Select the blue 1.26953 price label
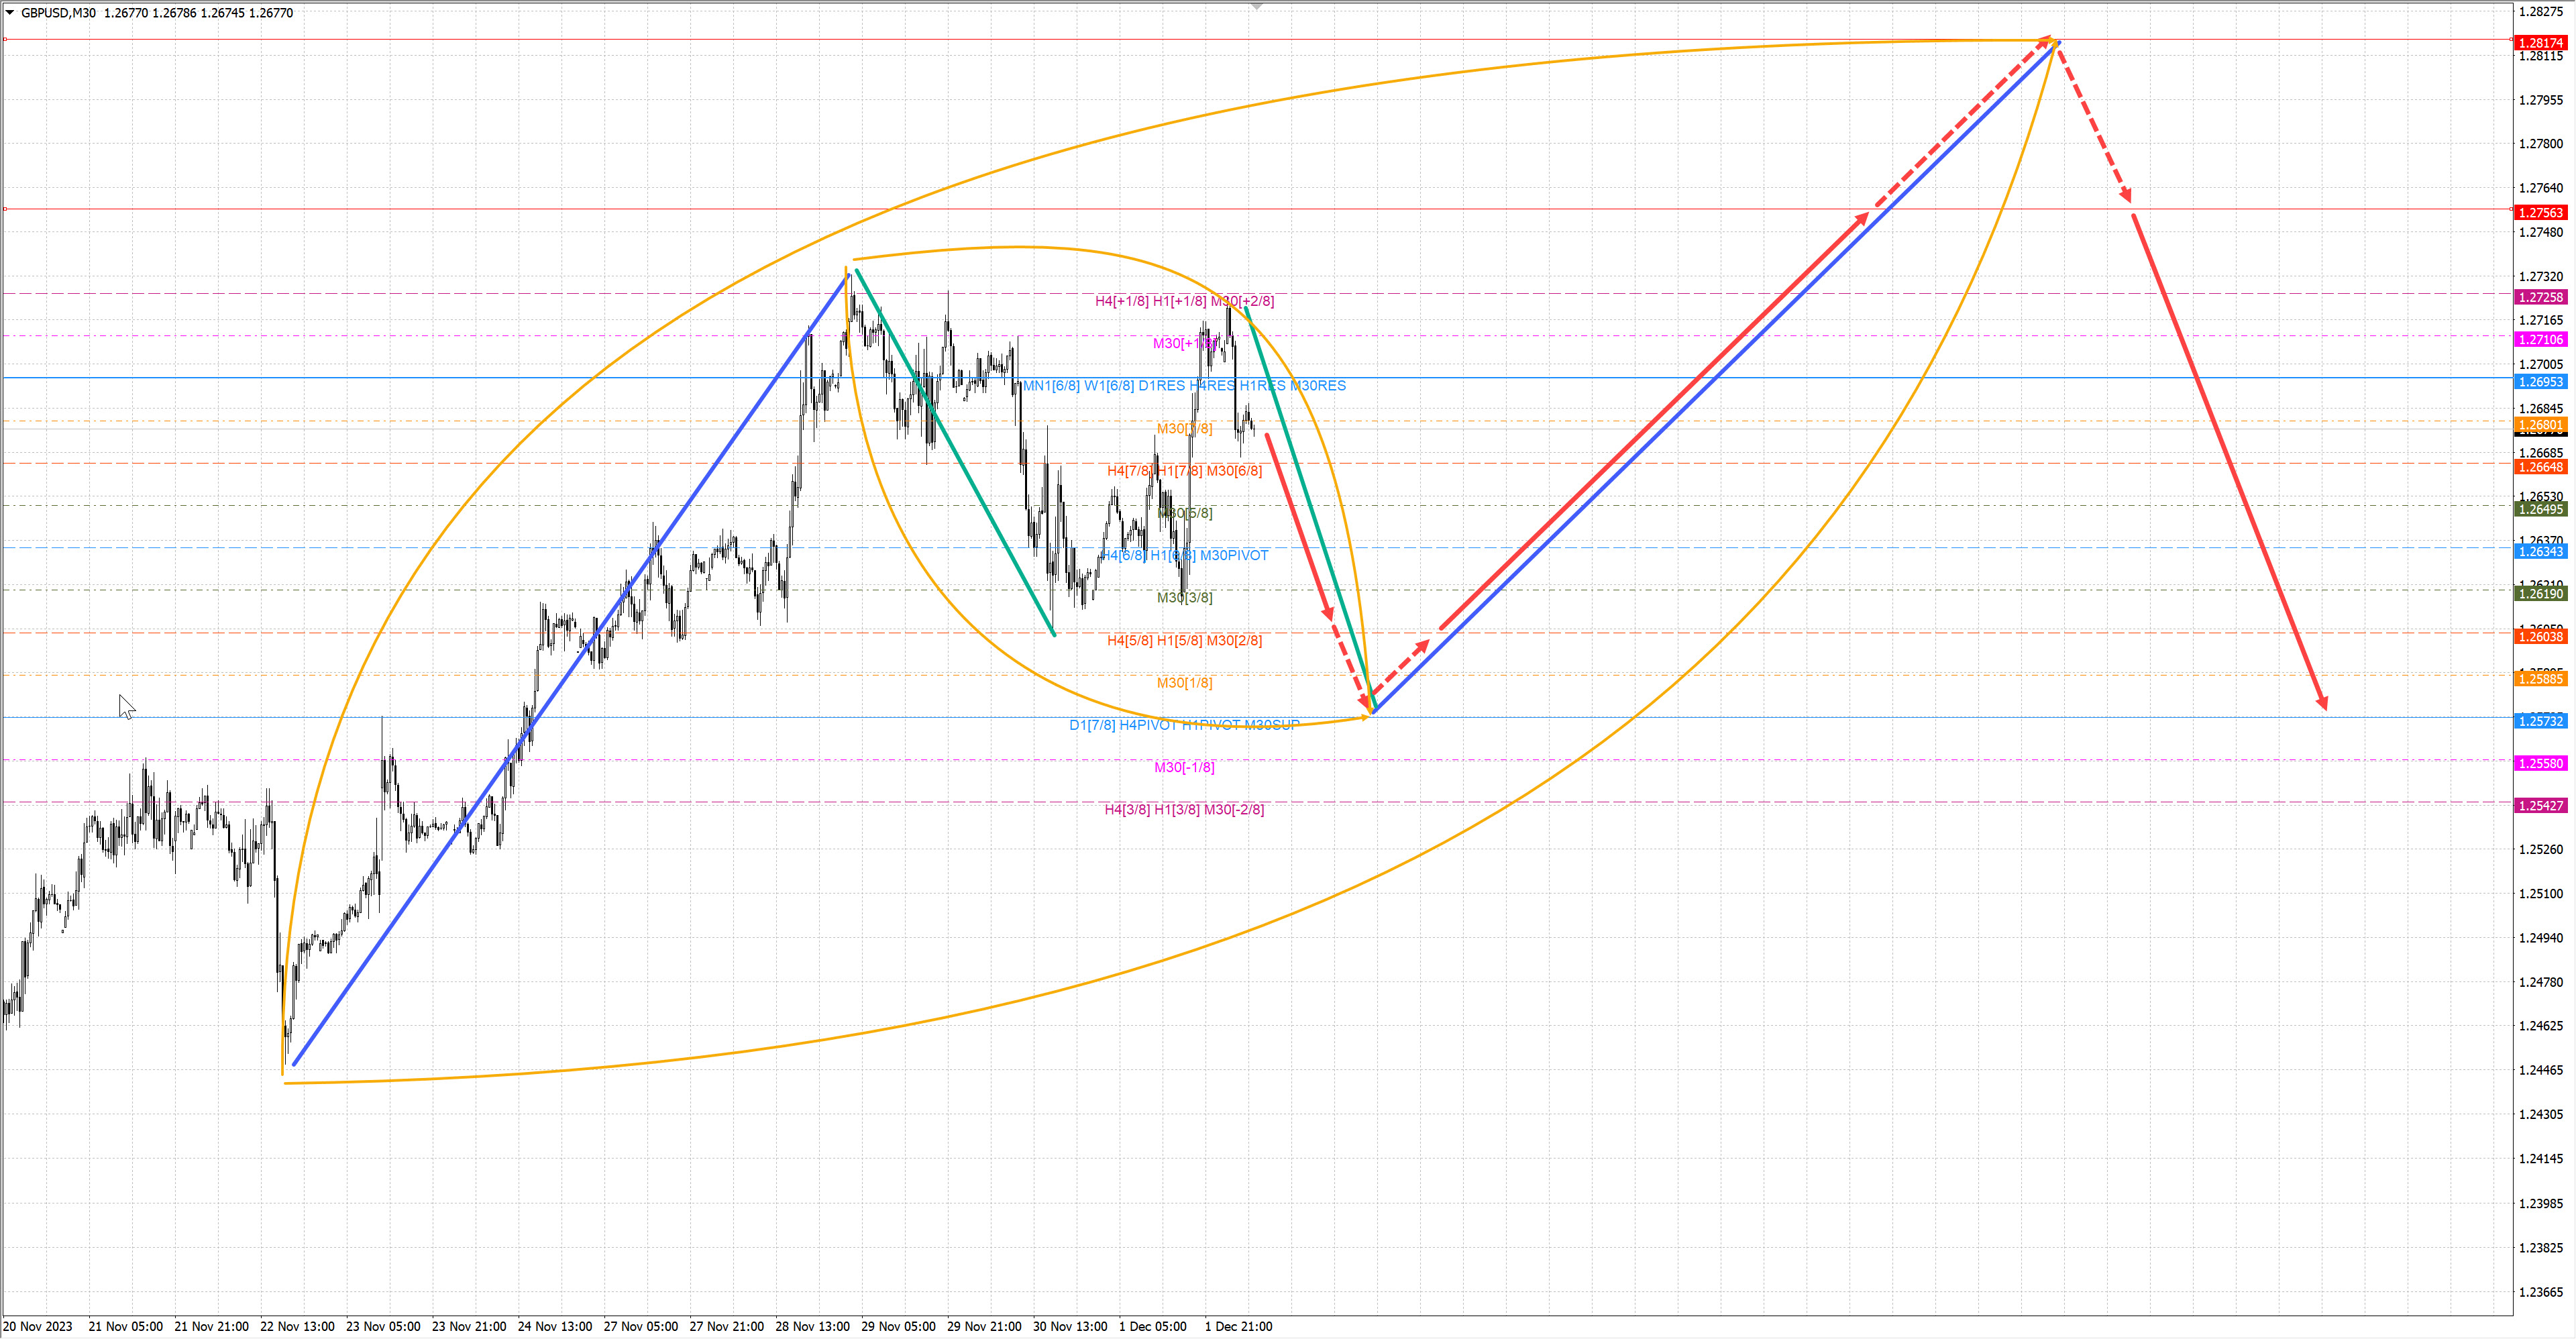 (2540, 382)
